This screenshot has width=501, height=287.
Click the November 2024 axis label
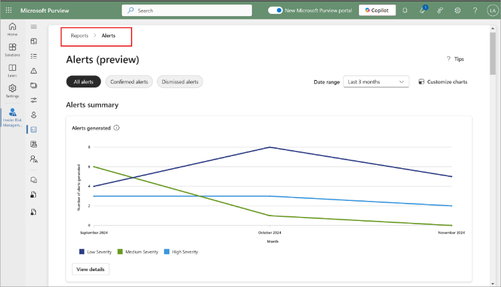pyautogui.click(x=451, y=233)
